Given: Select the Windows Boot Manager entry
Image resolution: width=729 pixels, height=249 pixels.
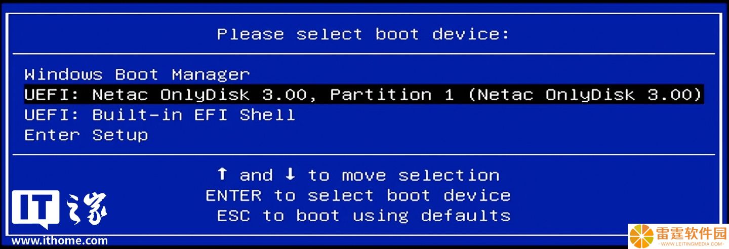Looking at the screenshot, I should (x=137, y=75).
